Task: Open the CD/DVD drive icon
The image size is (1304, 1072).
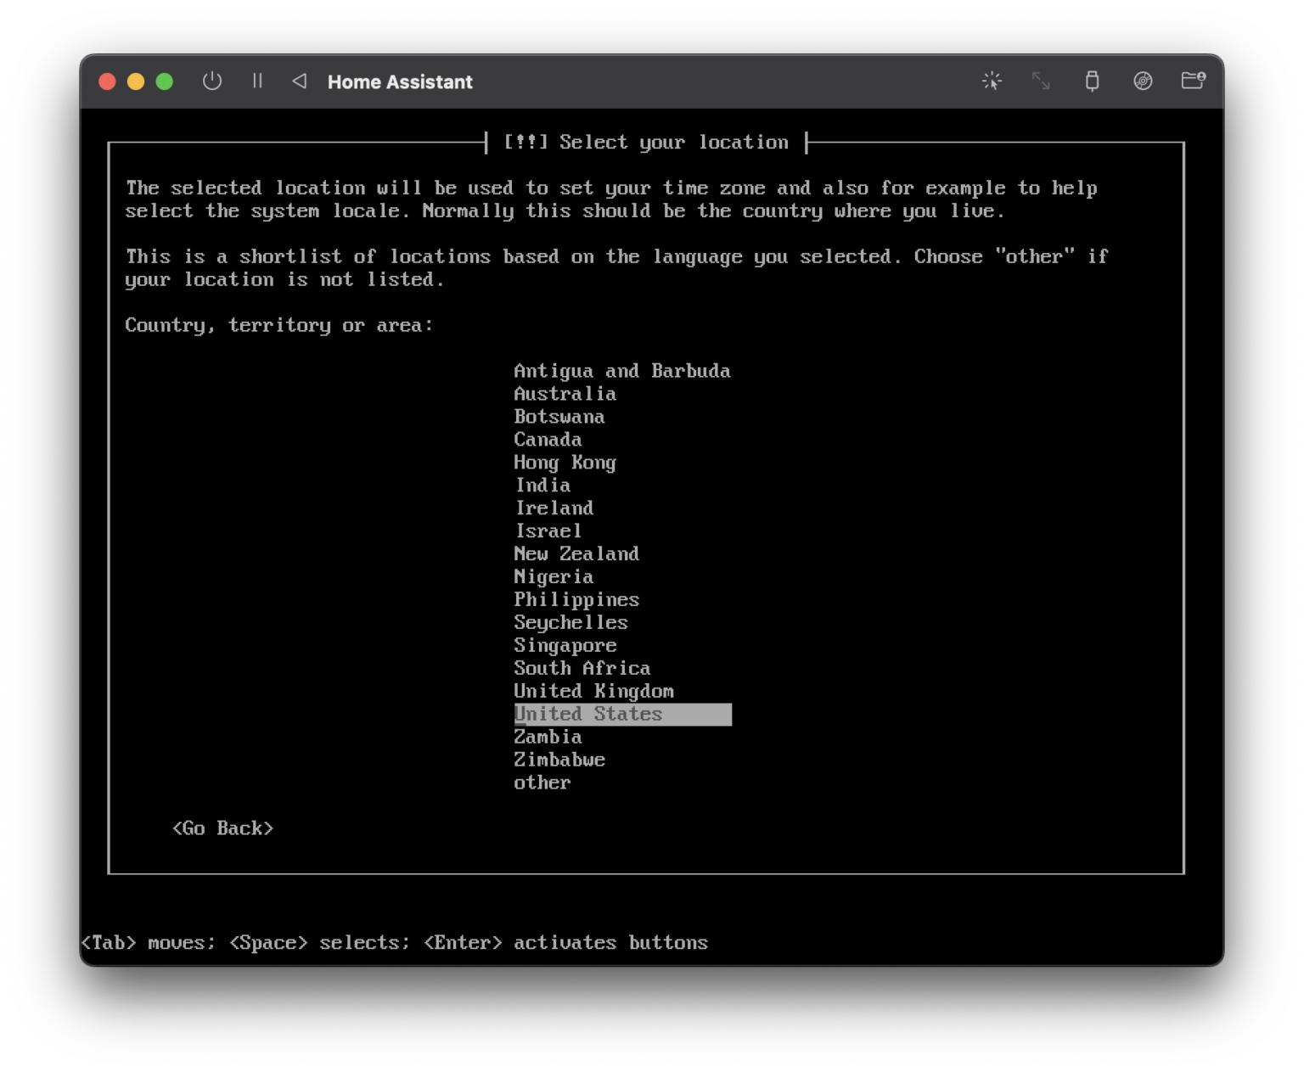Action: pos(1143,81)
